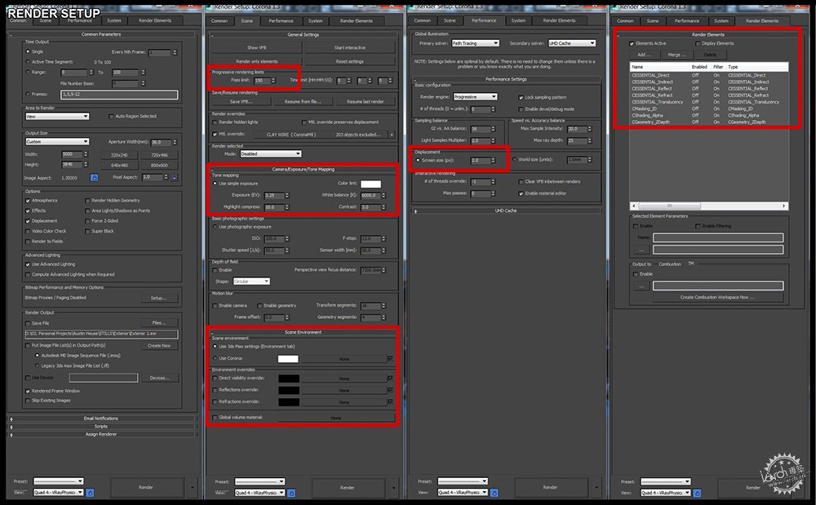Screen dimensions: 816x505
Task: Open Render engine Progressive dropdown
Action: click(475, 97)
